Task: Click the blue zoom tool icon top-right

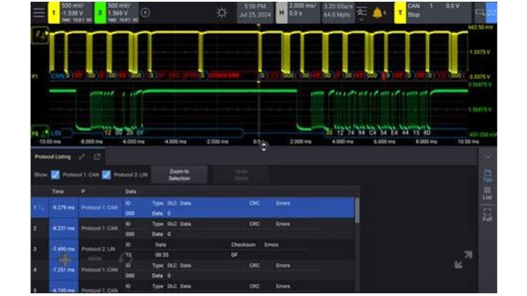Action: [491, 13]
